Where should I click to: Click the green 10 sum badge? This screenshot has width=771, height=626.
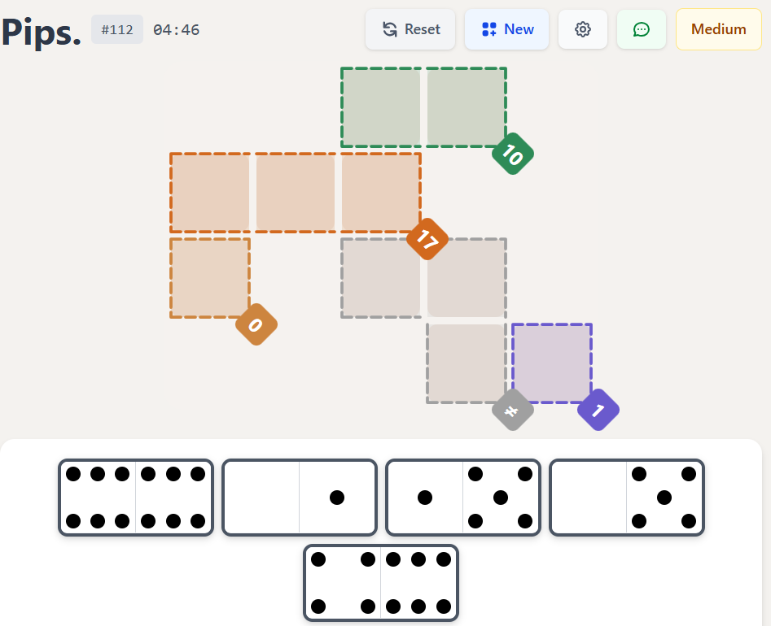(x=512, y=154)
